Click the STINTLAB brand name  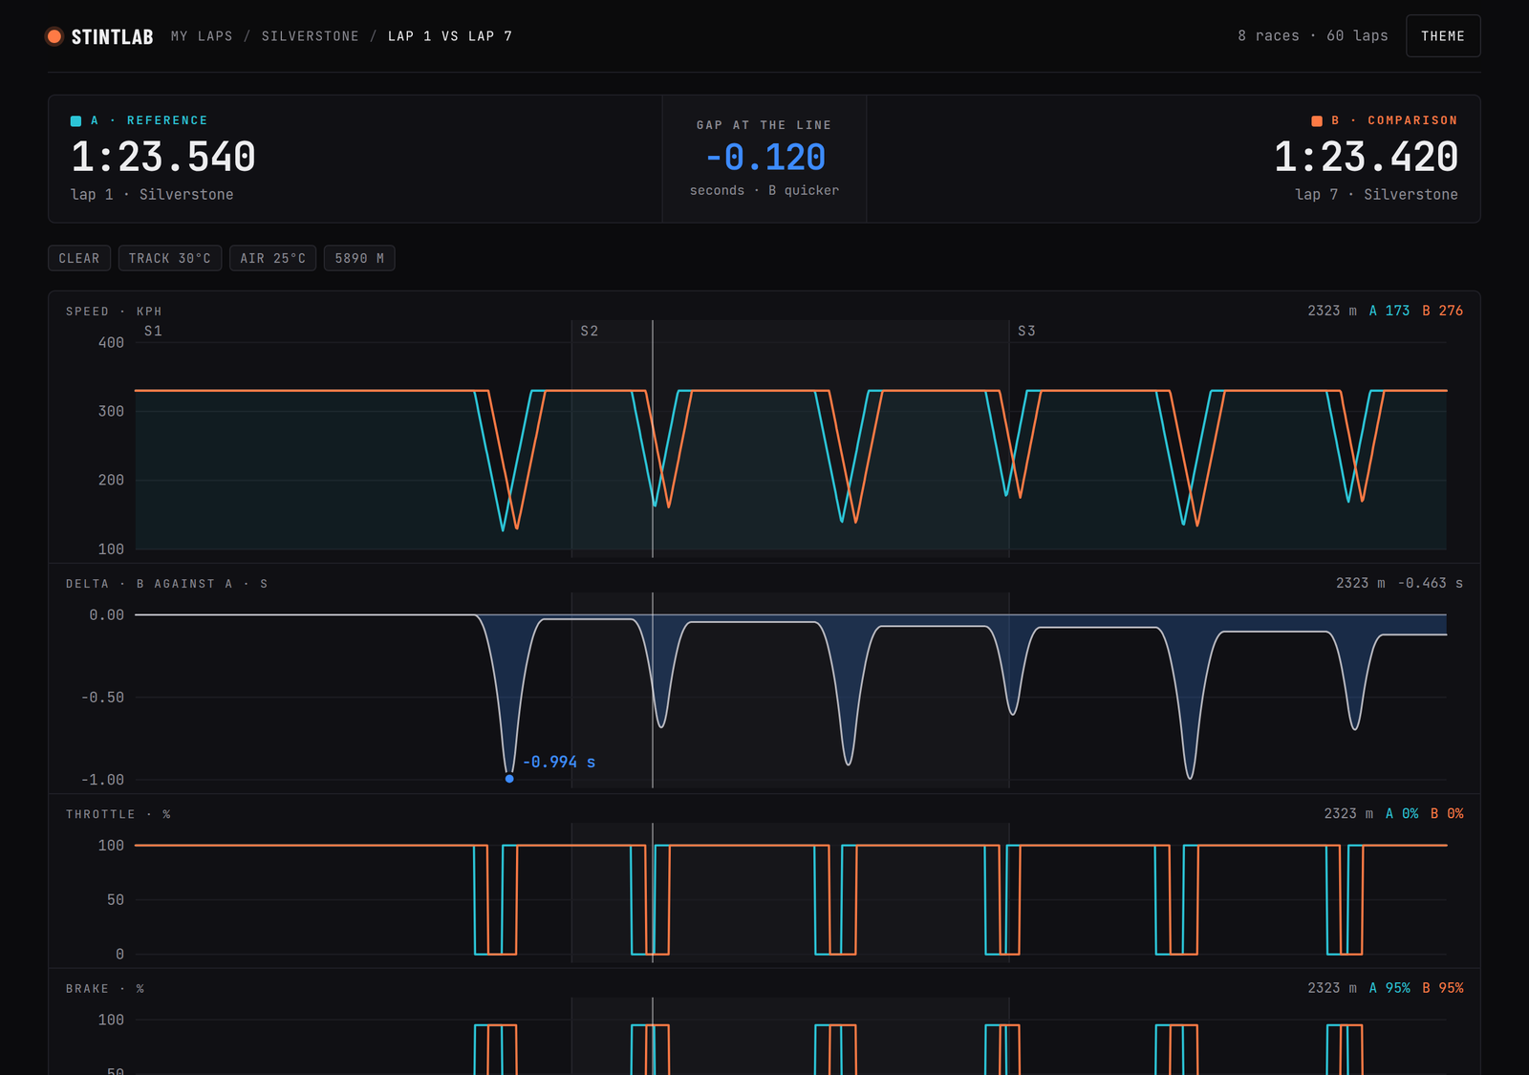click(113, 36)
